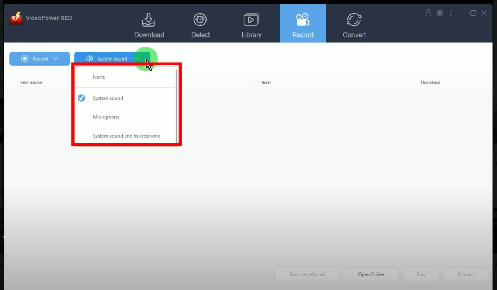
Task: Click the File name column header
Action: (x=31, y=82)
